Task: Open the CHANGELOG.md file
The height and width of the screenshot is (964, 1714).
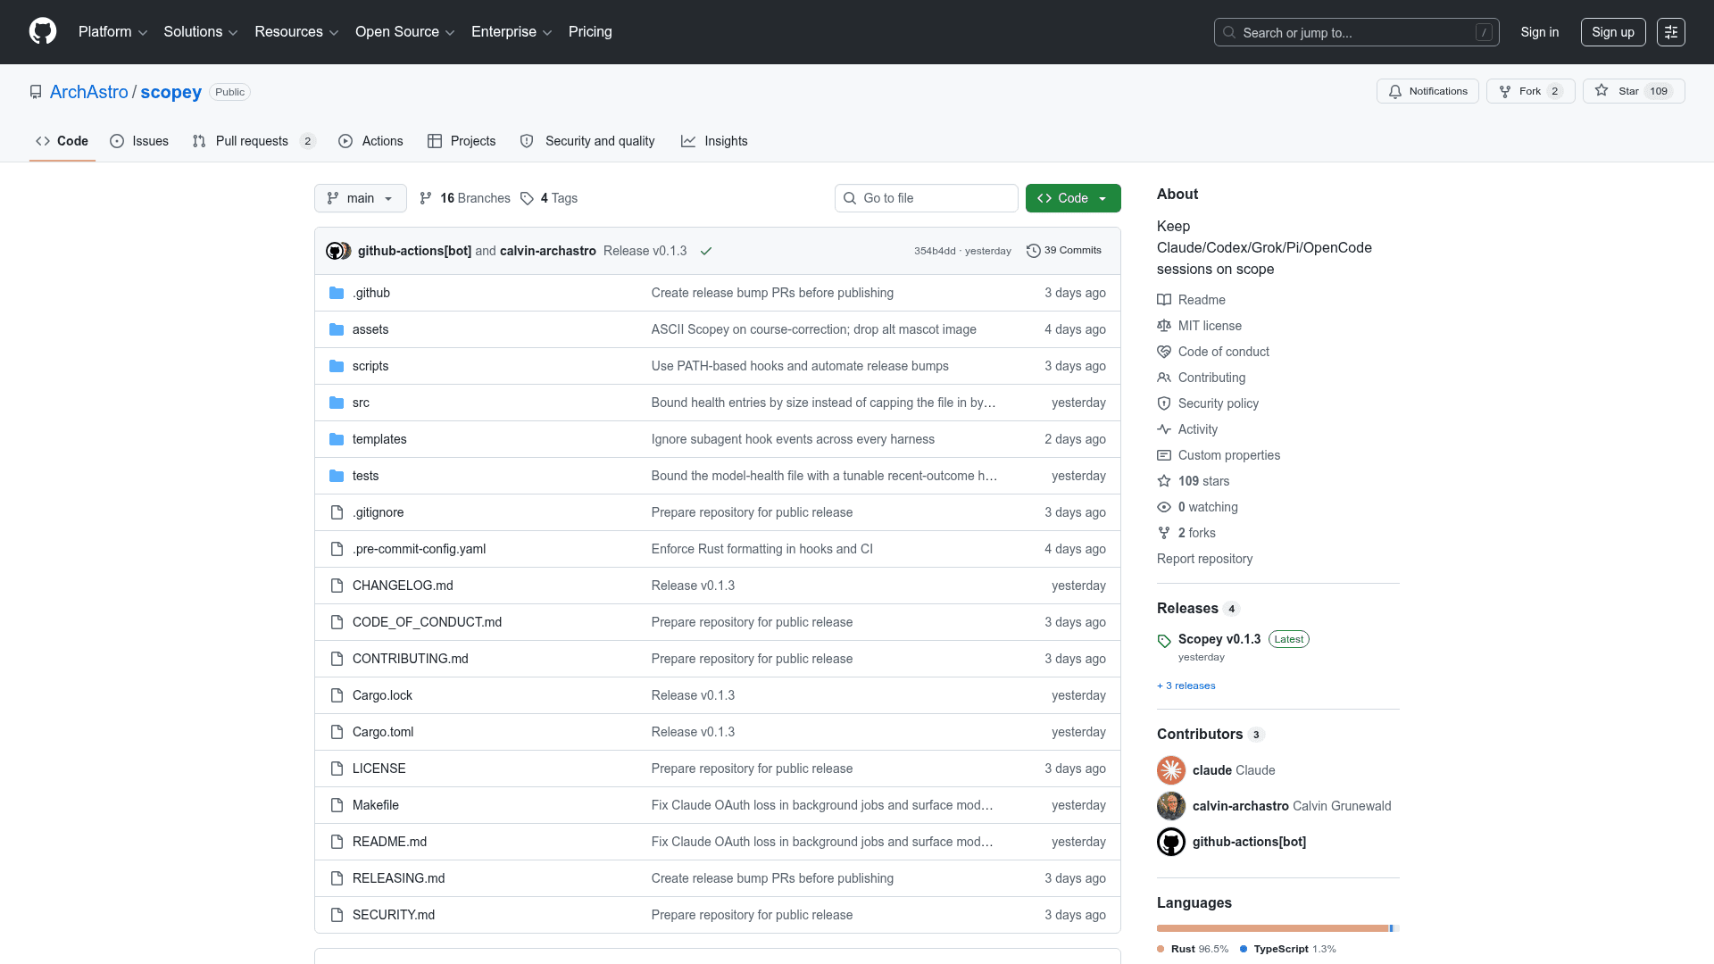Action: (403, 586)
